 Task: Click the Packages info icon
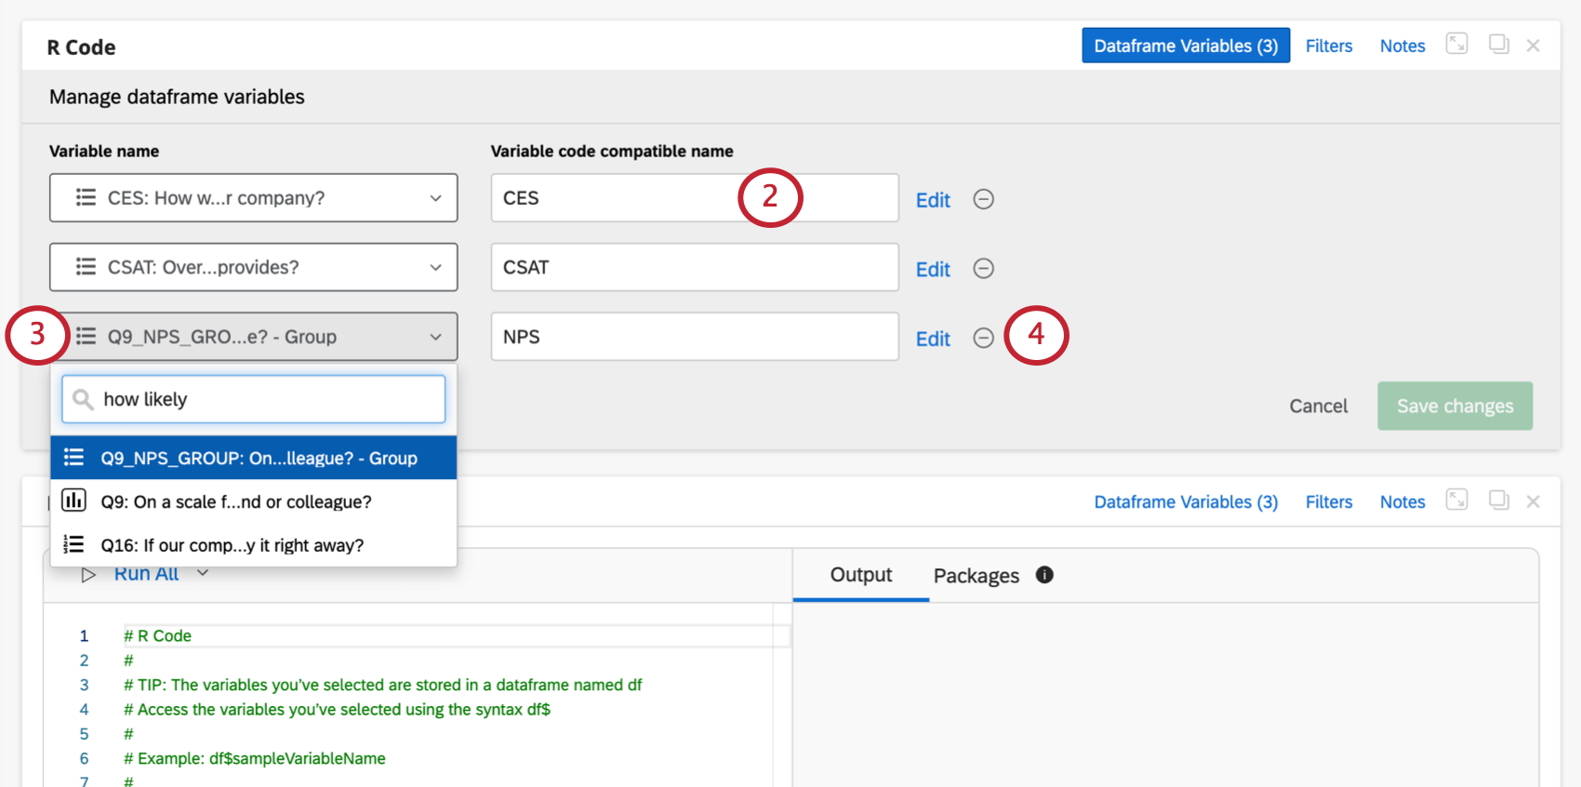click(x=1044, y=575)
